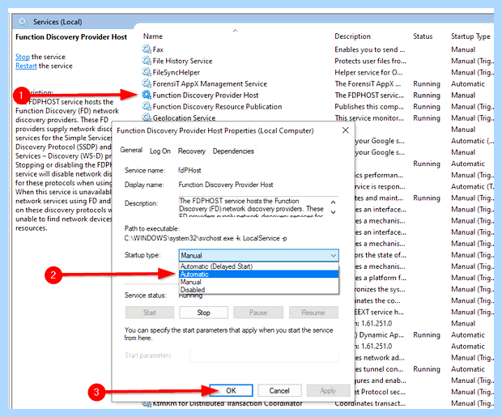This screenshot has width=502, height=417.
Task: Click the Geolocation Service gear icon
Action: pos(147,117)
